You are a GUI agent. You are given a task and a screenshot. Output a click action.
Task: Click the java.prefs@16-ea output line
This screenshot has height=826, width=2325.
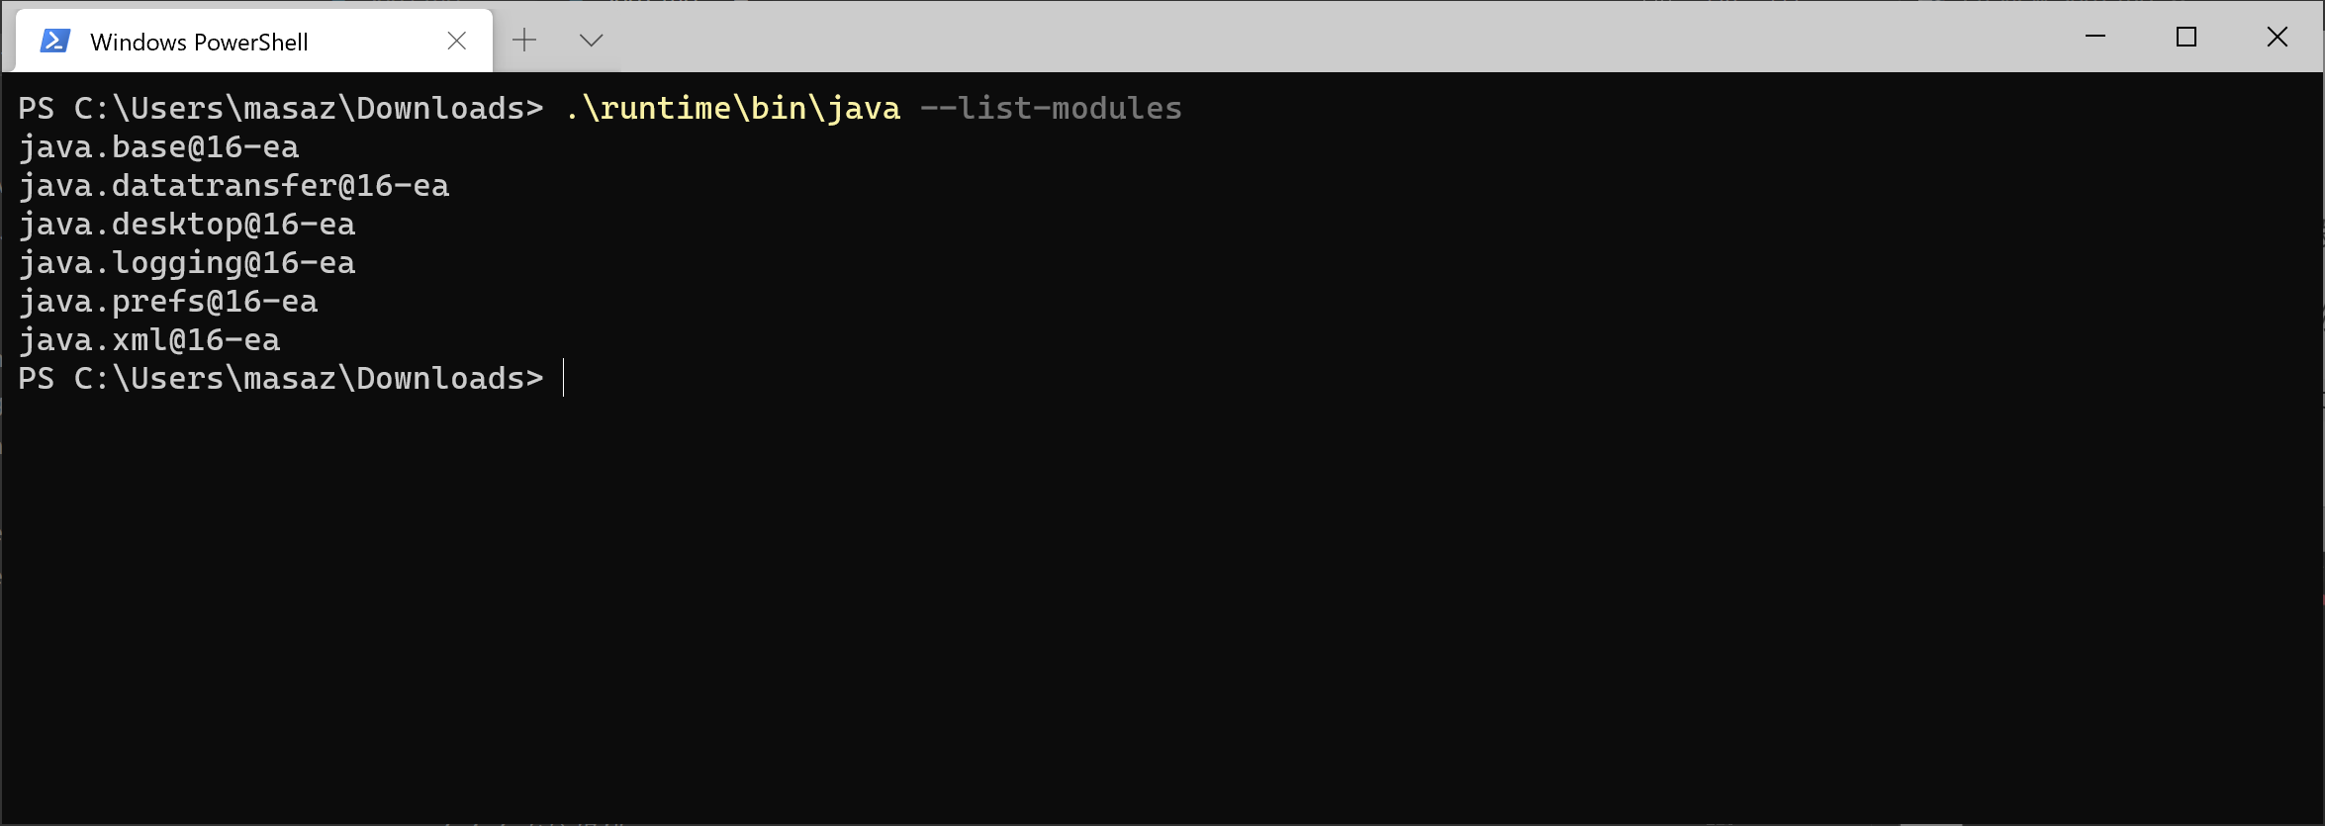[168, 301]
